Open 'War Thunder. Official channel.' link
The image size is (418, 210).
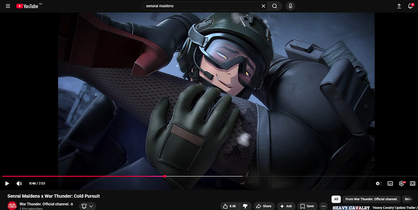point(45,204)
